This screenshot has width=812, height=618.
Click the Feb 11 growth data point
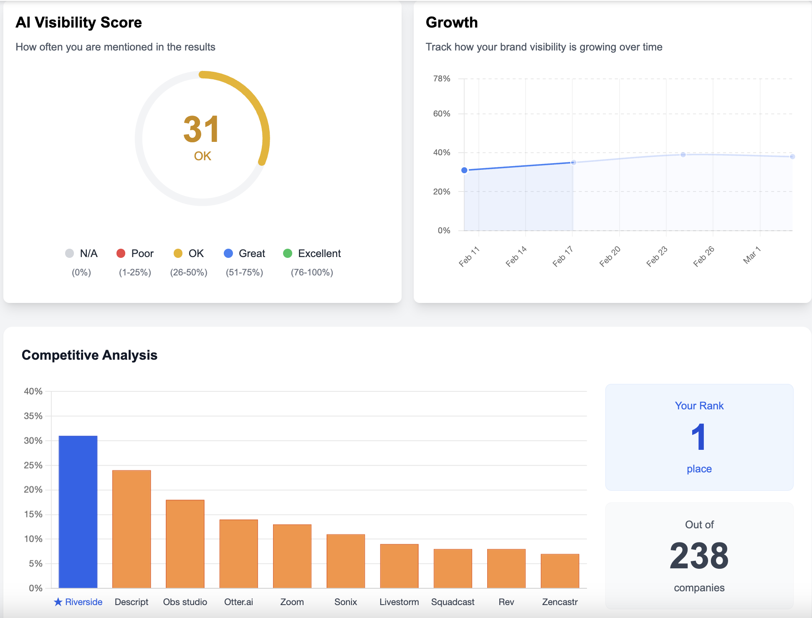pyautogui.click(x=464, y=170)
